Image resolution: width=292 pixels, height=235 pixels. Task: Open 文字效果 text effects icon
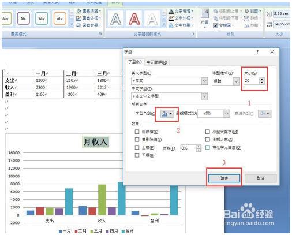coord(171,25)
